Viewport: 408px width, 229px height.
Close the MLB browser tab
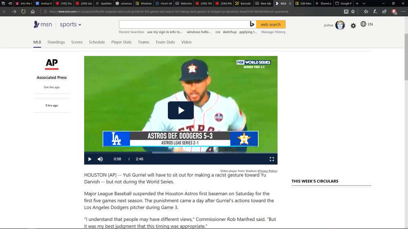[x=290, y=3]
